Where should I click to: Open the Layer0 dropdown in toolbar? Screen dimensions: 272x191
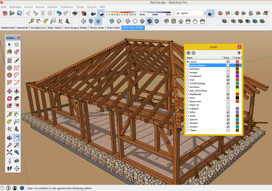(x=205, y=14)
